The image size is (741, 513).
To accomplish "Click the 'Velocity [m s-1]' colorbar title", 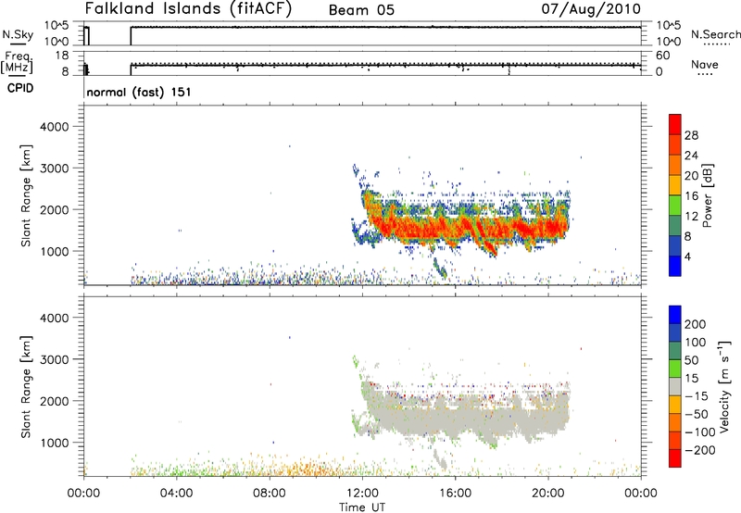I will click(724, 387).
